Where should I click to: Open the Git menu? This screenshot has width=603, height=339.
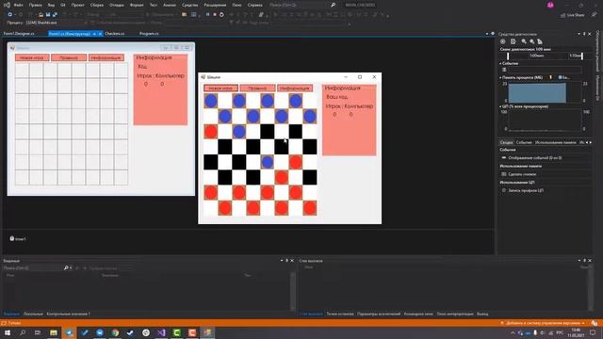pyautogui.click(x=63, y=5)
